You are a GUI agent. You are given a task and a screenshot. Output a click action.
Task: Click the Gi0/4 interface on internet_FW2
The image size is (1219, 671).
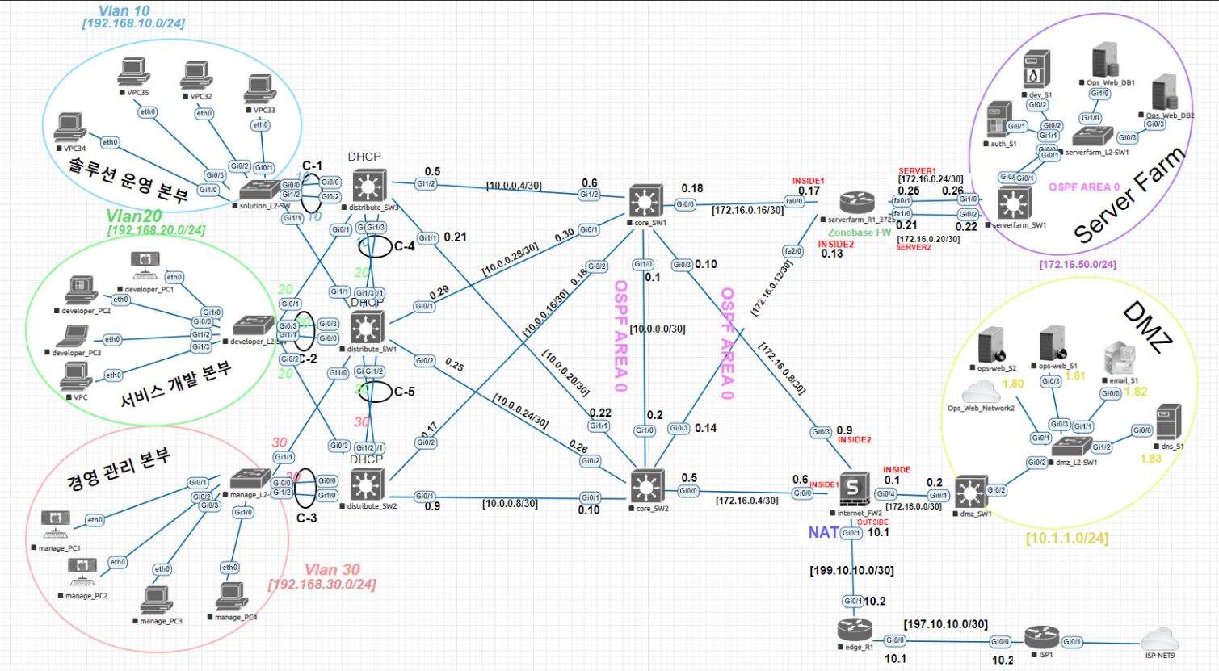pyautogui.click(x=886, y=494)
